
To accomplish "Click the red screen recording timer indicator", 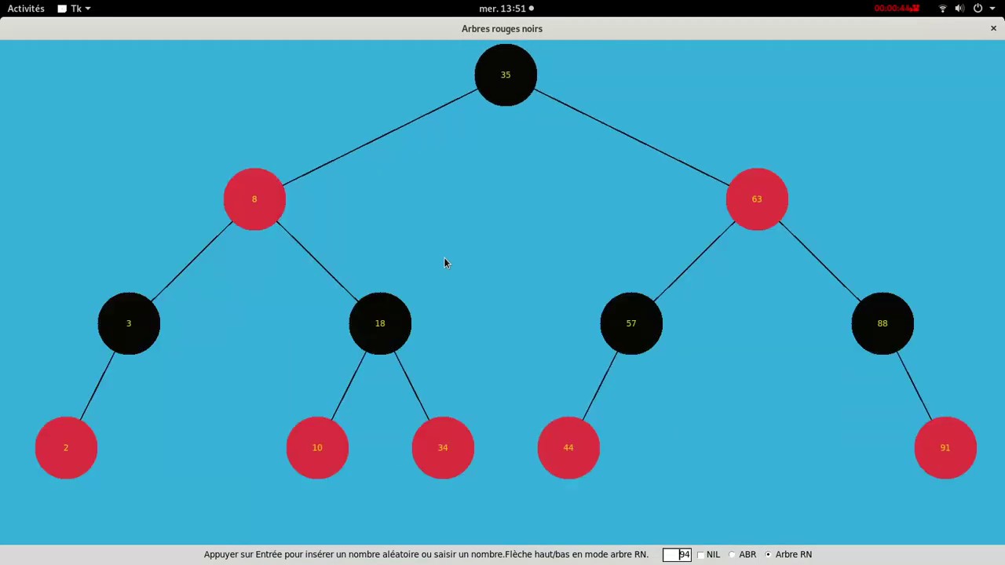I will click(x=897, y=9).
